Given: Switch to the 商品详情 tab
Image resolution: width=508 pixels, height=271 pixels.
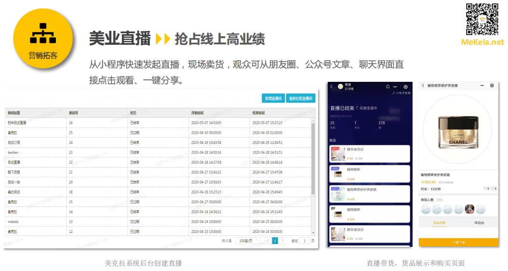Looking at the screenshot, I should 439,223.
